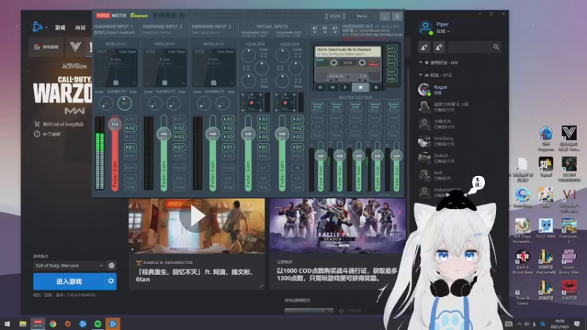Click Hardware Input 2 Fader Gain knob
The height and width of the screenshot is (330, 587).
pyautogui.click(x=164, y=133)
